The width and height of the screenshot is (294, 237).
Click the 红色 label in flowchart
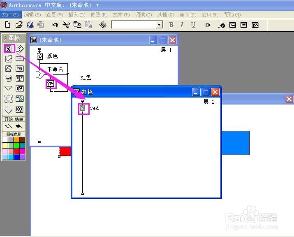point(86,77)
